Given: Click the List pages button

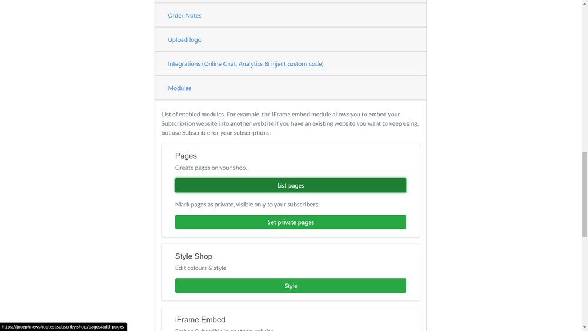Looking at the screenshot, I should (x=290, y=185).
